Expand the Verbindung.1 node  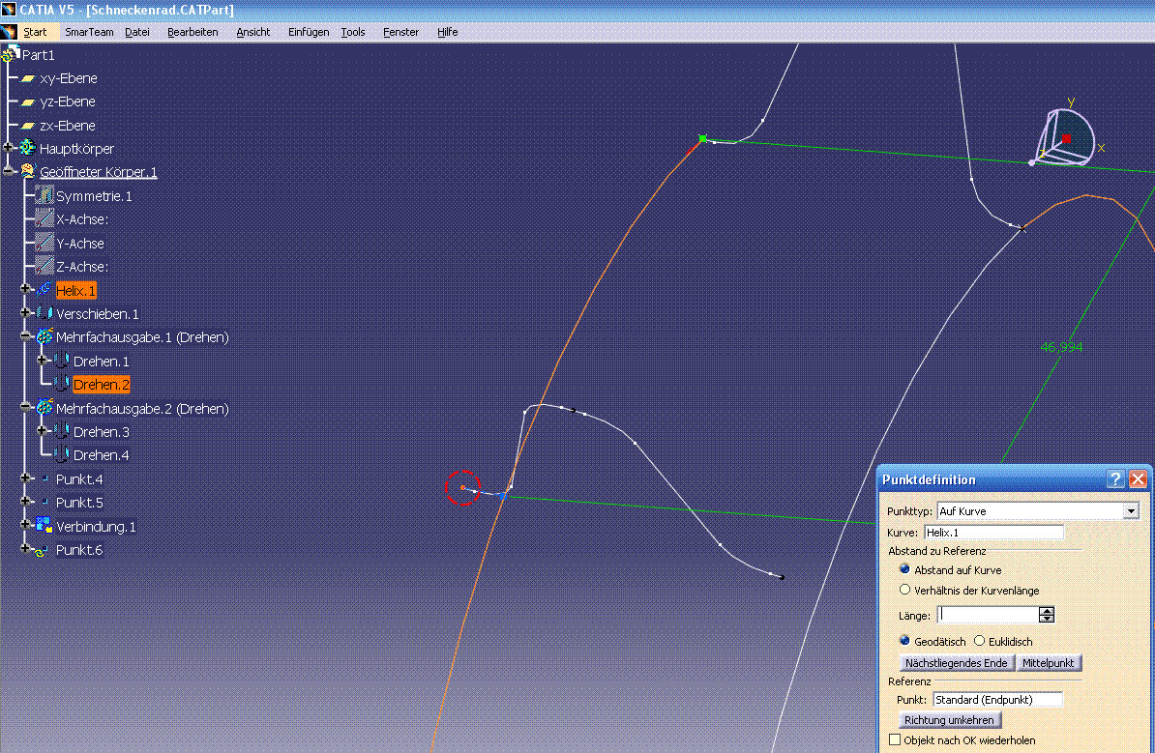tap(26, 526)
